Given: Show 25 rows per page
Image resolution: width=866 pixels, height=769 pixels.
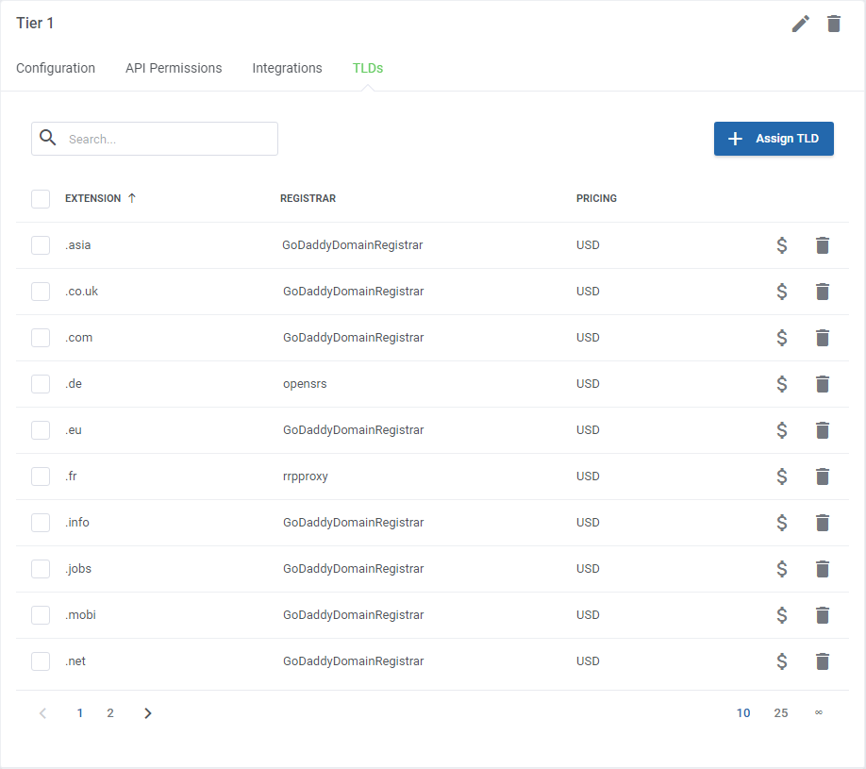Looking at the screenshot, I should [781, 713].
